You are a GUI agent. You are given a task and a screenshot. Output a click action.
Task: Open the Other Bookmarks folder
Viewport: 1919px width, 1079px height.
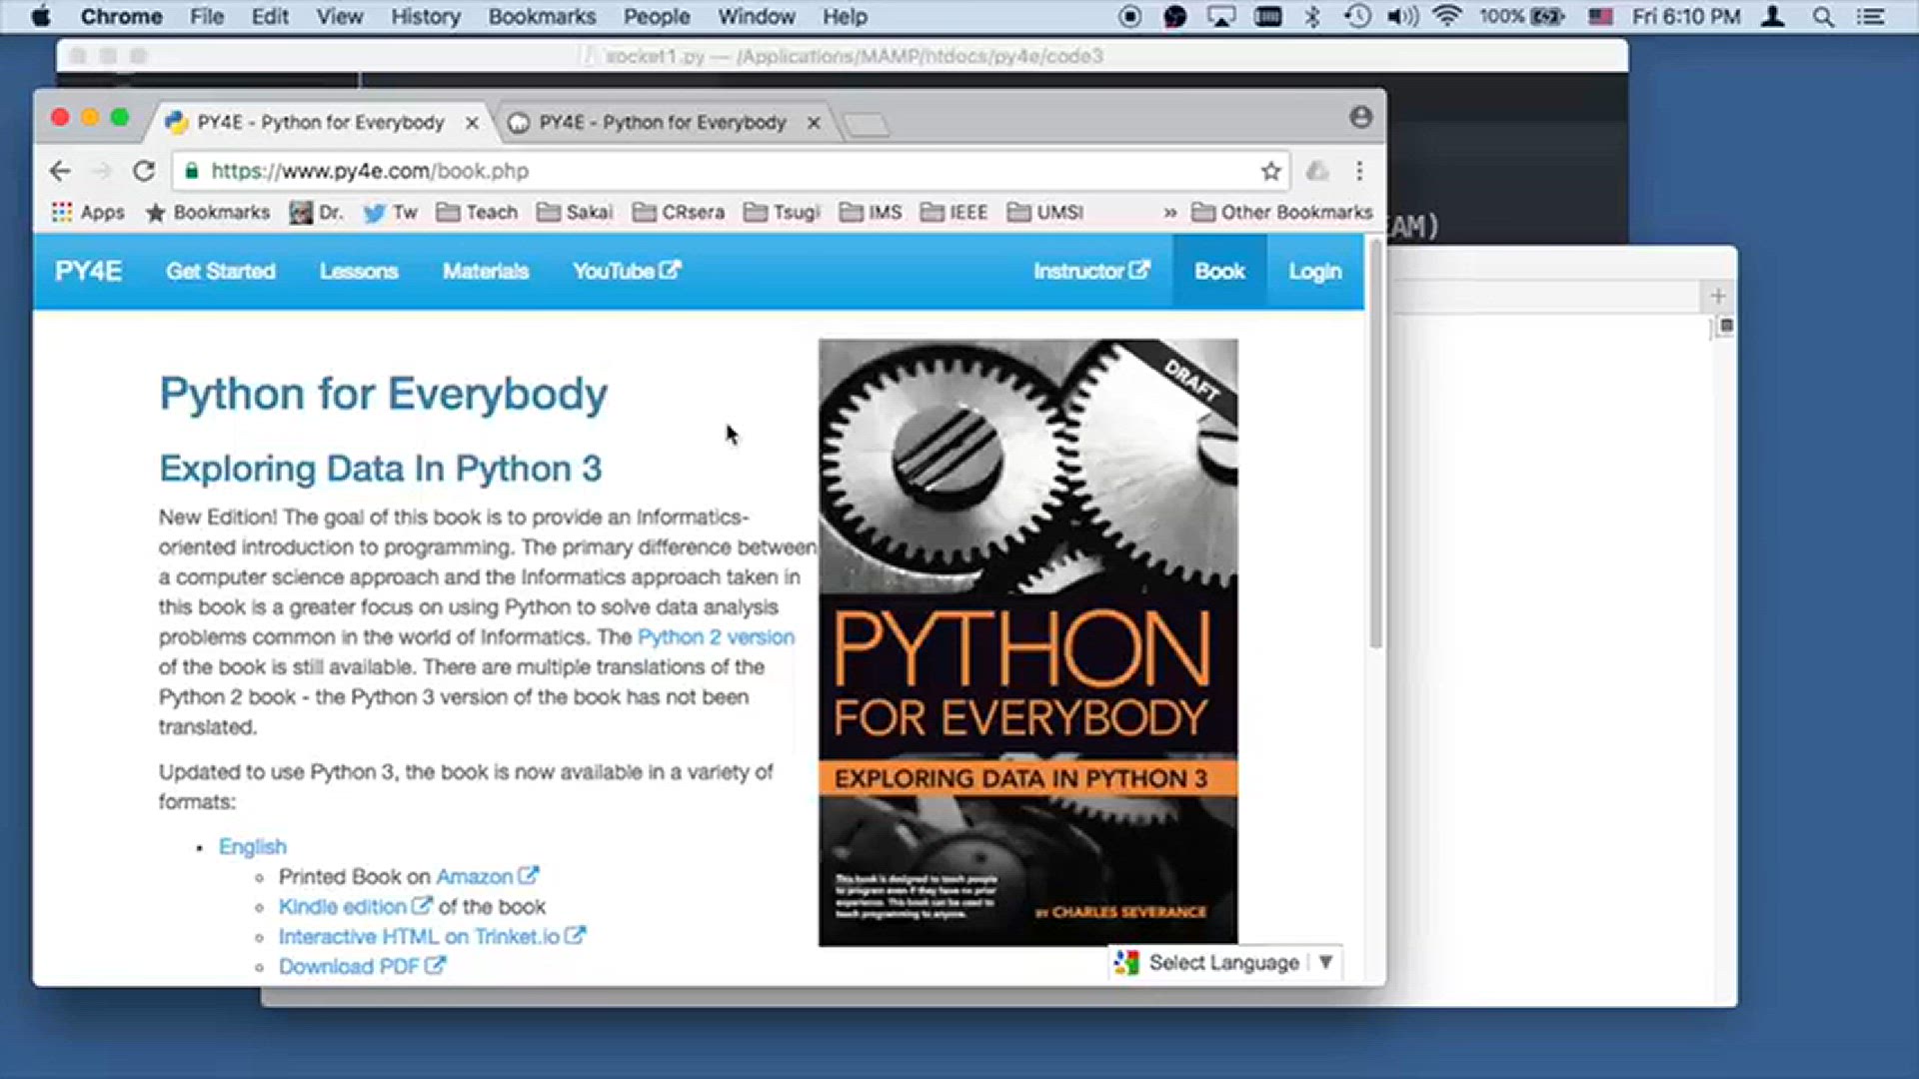pos(1282,212)
